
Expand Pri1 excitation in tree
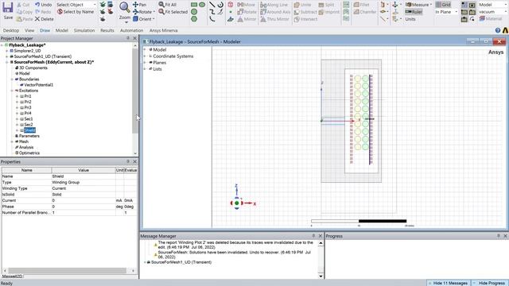pos(17,96)
